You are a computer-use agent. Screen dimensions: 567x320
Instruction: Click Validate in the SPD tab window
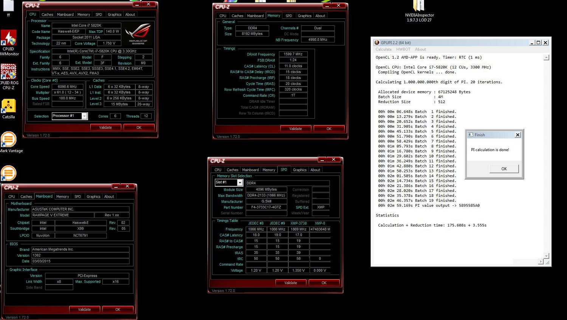[291, 283]
